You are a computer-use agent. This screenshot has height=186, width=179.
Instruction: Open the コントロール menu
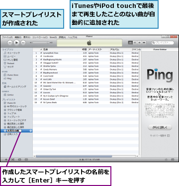(x=40, y=37)
